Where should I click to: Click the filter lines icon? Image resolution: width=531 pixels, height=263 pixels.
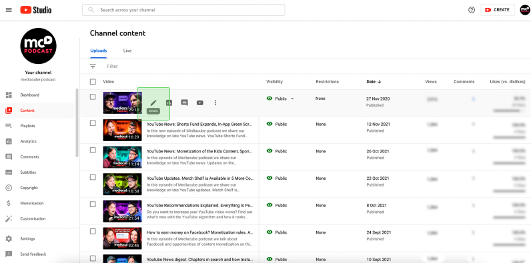(93, 67)
